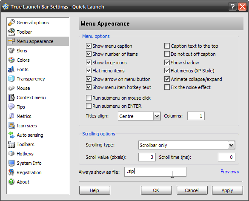Click the About green question icon
This screenshot has width=249, height=201.
11,182
